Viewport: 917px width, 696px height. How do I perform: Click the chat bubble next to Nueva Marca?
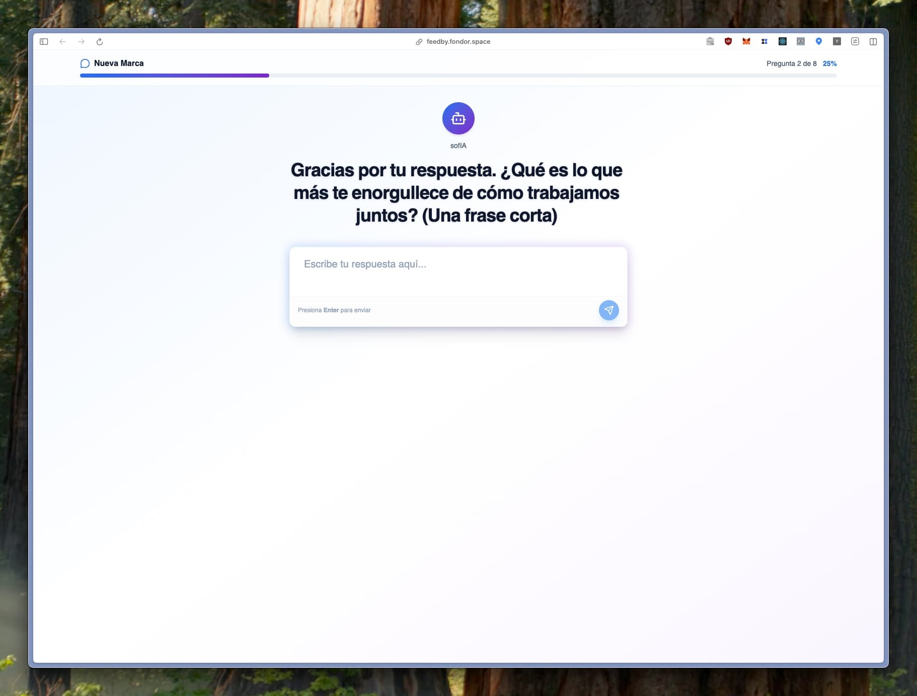pyautogui.click(x=85, y=63)
